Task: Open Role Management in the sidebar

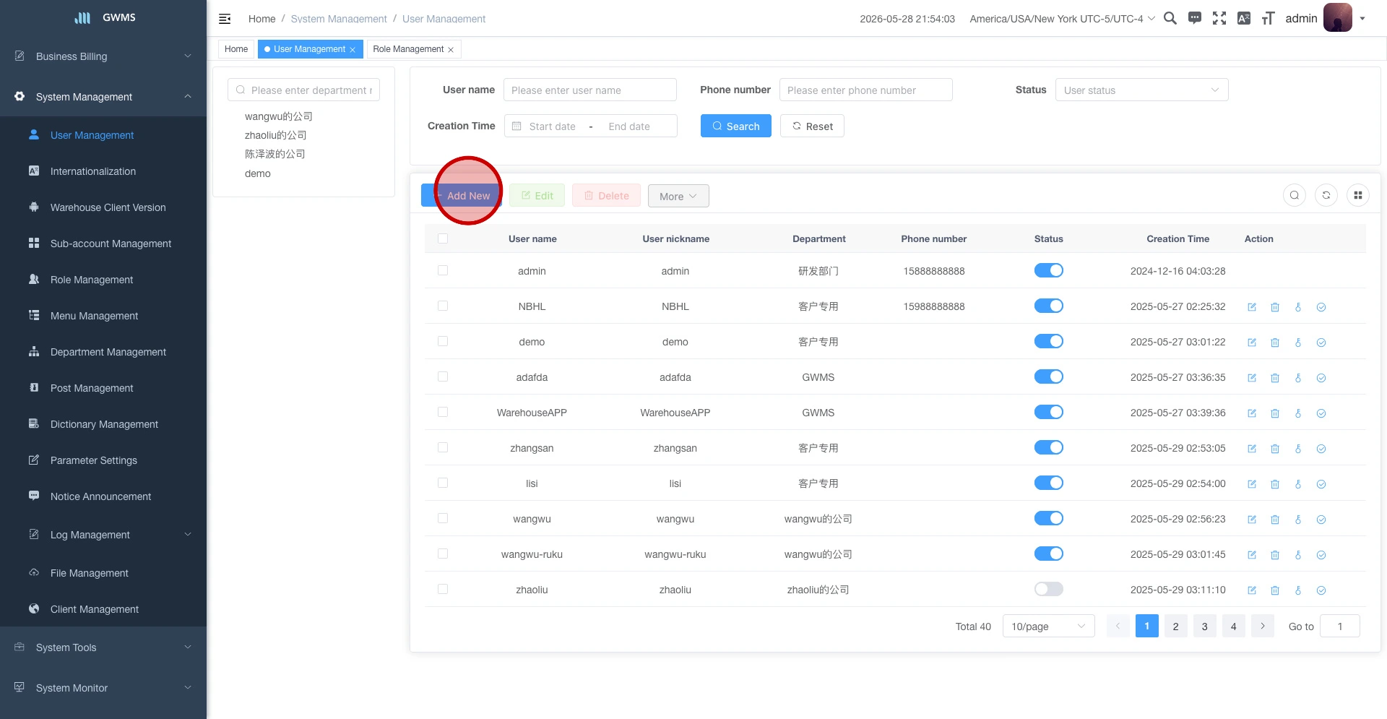Action: click(x=103, y=280)
